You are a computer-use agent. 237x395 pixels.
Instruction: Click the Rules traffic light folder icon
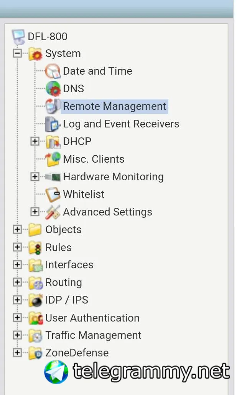point(35,248)
